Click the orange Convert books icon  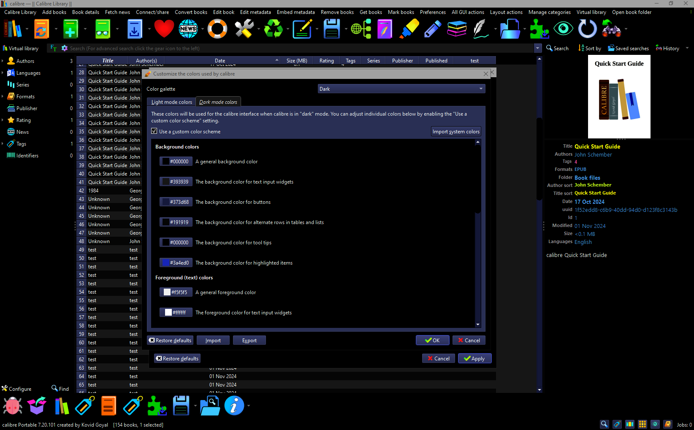point(41,29)
